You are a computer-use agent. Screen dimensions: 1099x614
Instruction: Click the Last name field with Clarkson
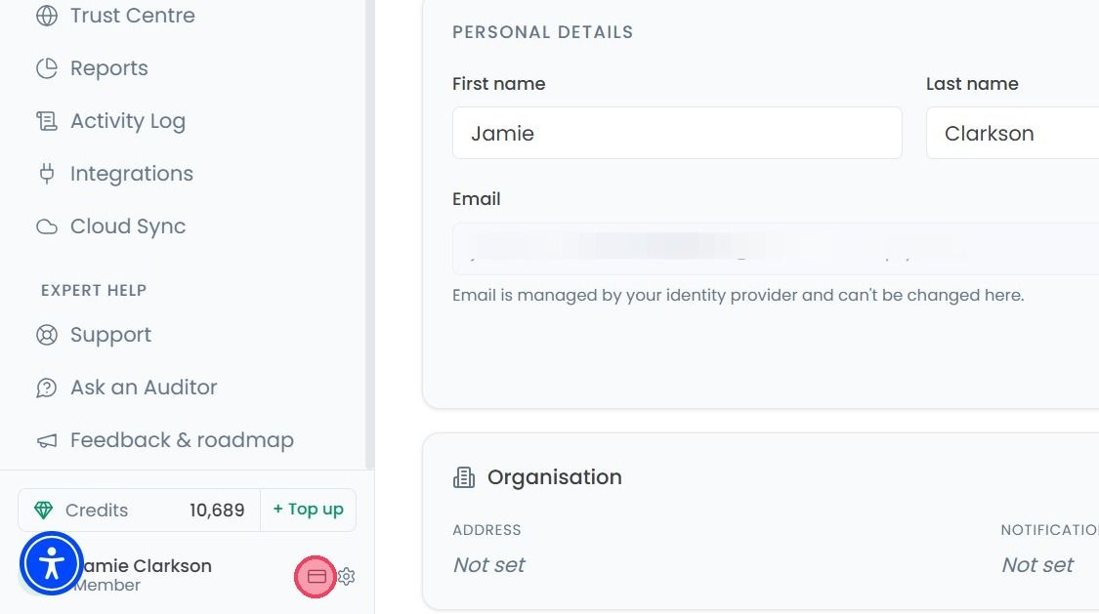(x=1012, y=133)
